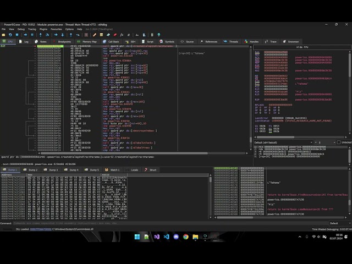Open the Debug menu
Image resolution: width=352 pixels, height=264 pixels.
21,29
